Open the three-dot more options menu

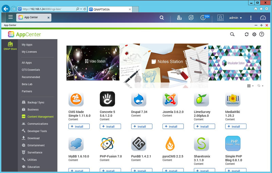coord(251,18)
